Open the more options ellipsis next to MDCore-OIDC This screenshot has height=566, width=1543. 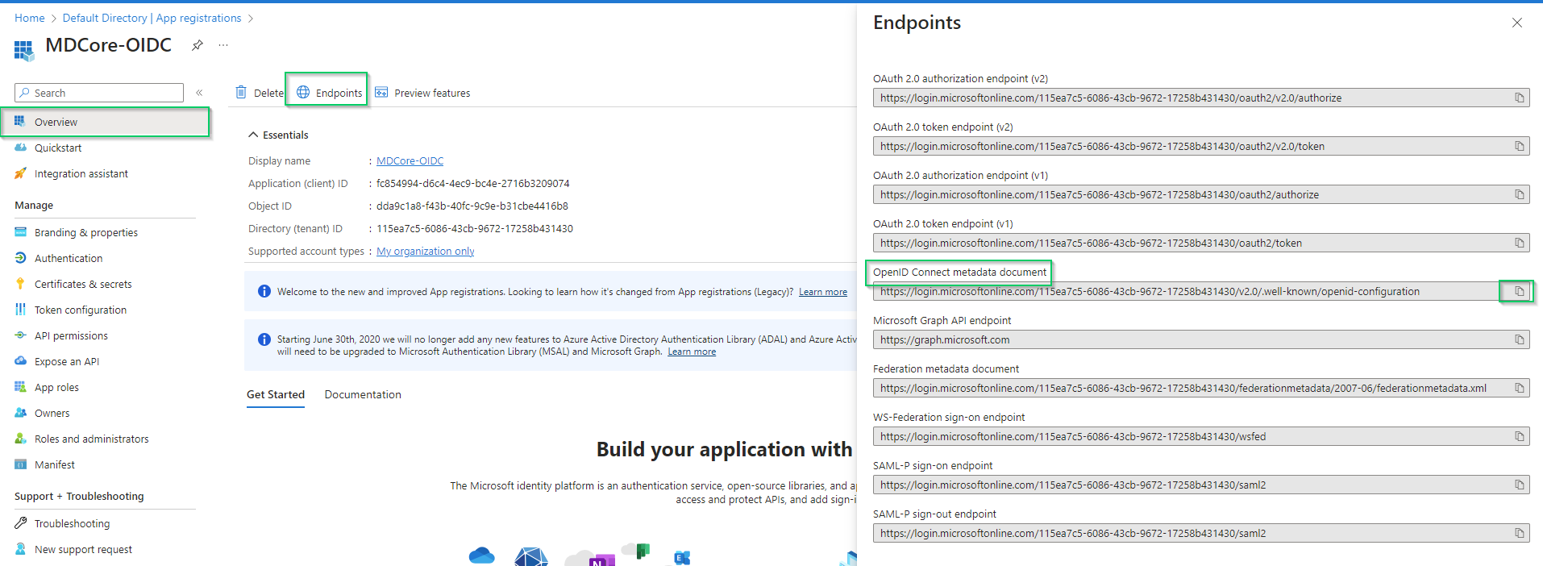click(x=223, y=45)
